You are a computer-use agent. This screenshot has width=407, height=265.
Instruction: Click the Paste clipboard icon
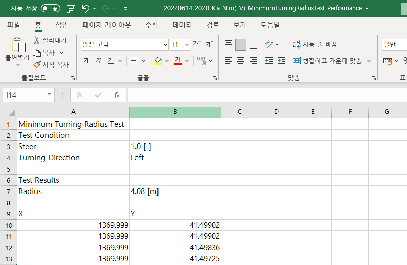pos(17,45)
